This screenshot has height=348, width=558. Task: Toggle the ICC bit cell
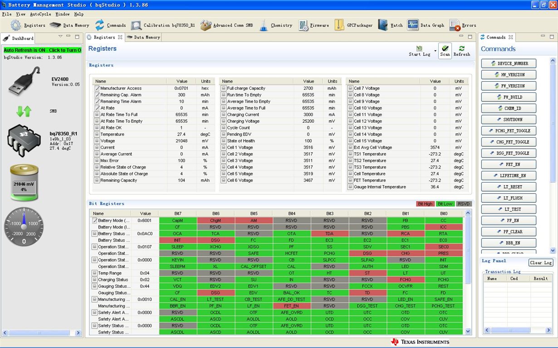pyautogui.click(x=443, y=227)
